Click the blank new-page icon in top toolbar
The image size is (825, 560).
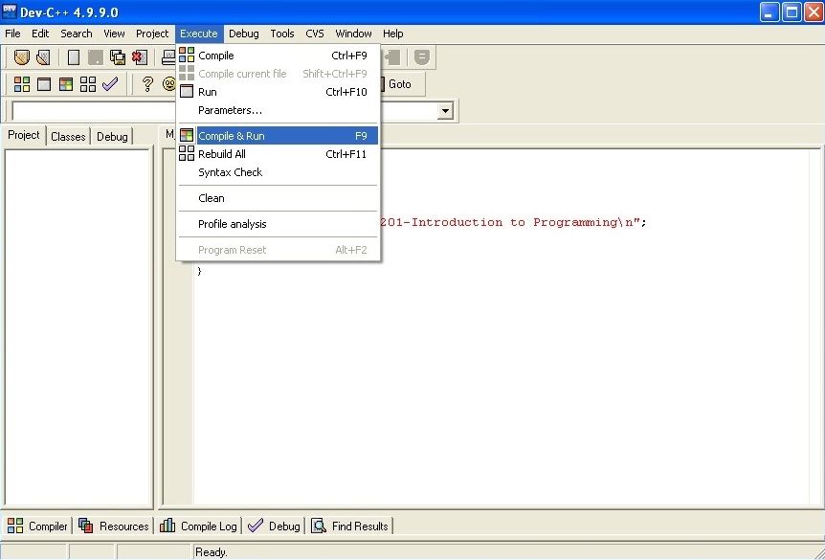tap(74, 56)
